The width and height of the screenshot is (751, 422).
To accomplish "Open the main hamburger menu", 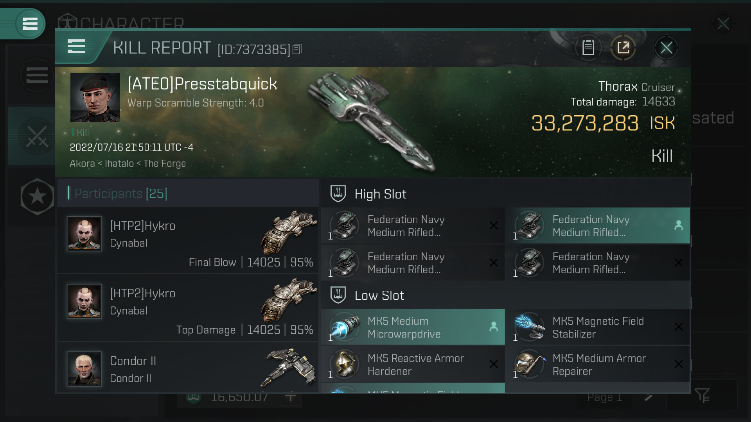I will point(30,24).
